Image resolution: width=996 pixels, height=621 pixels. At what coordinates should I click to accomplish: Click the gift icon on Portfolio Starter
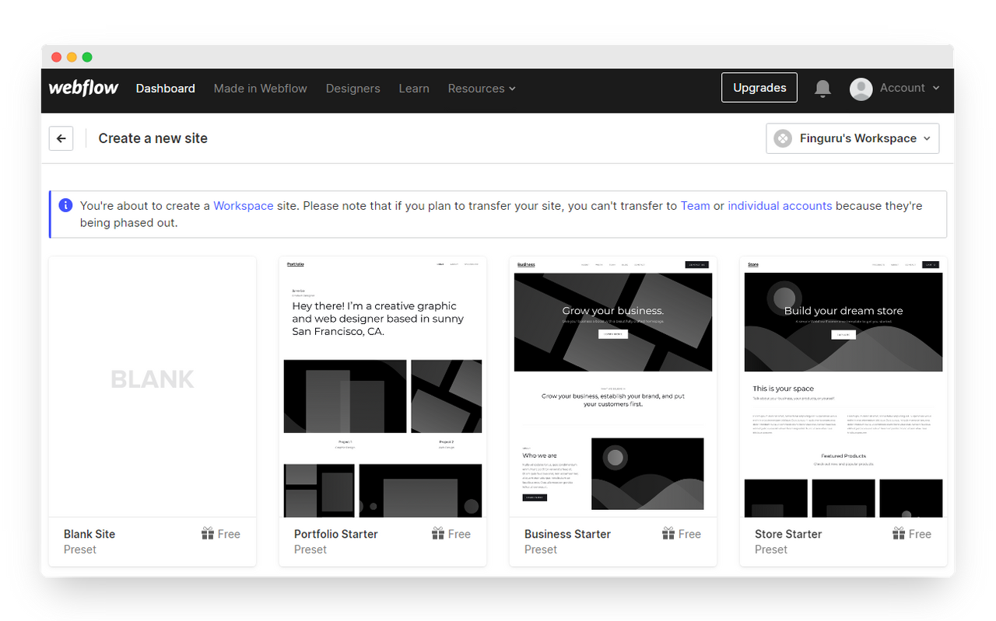(438, 533)
